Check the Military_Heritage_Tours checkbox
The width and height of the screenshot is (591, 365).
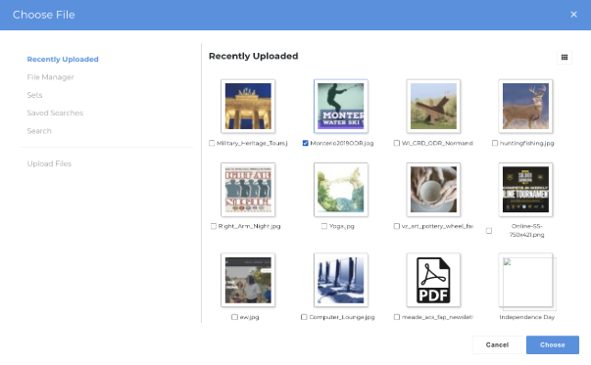coord(212,143)
